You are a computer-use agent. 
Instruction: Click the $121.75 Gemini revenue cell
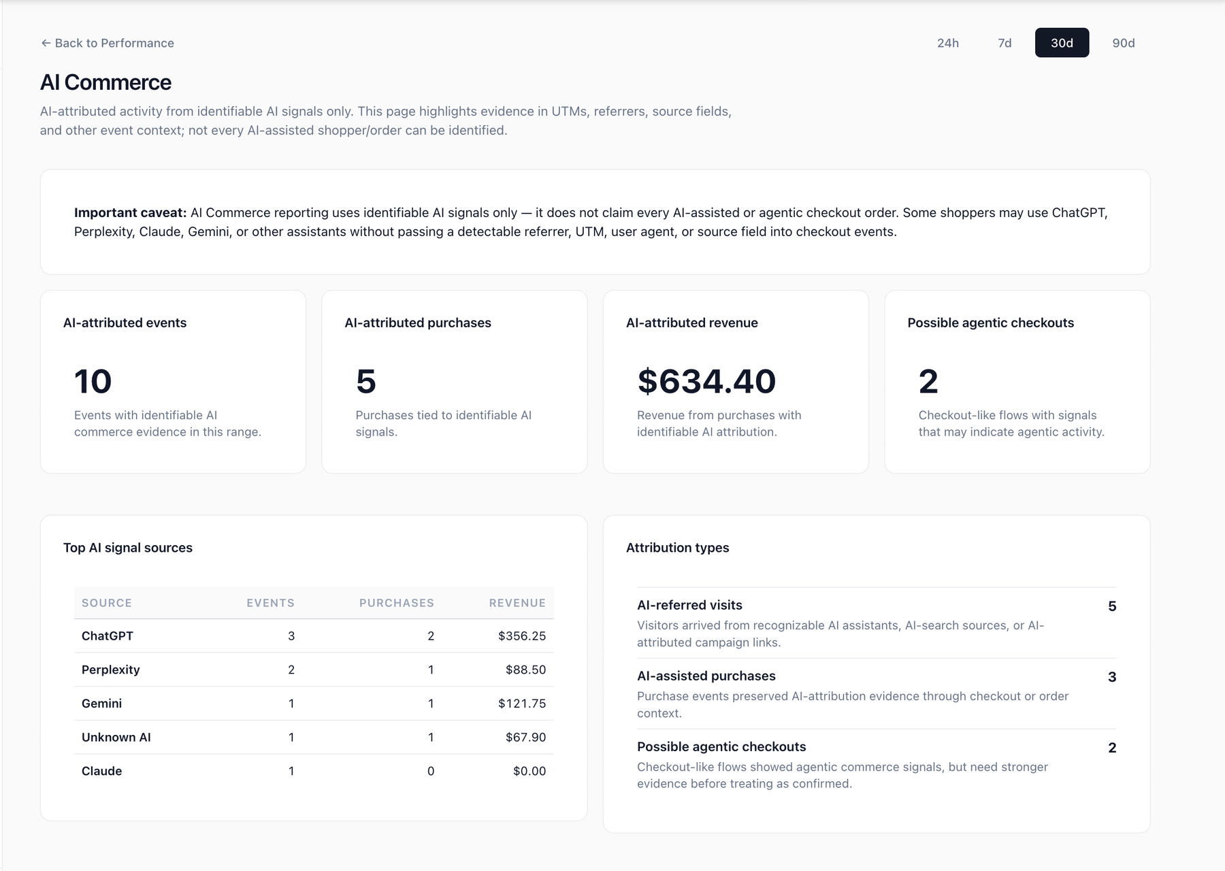[522, 704]
